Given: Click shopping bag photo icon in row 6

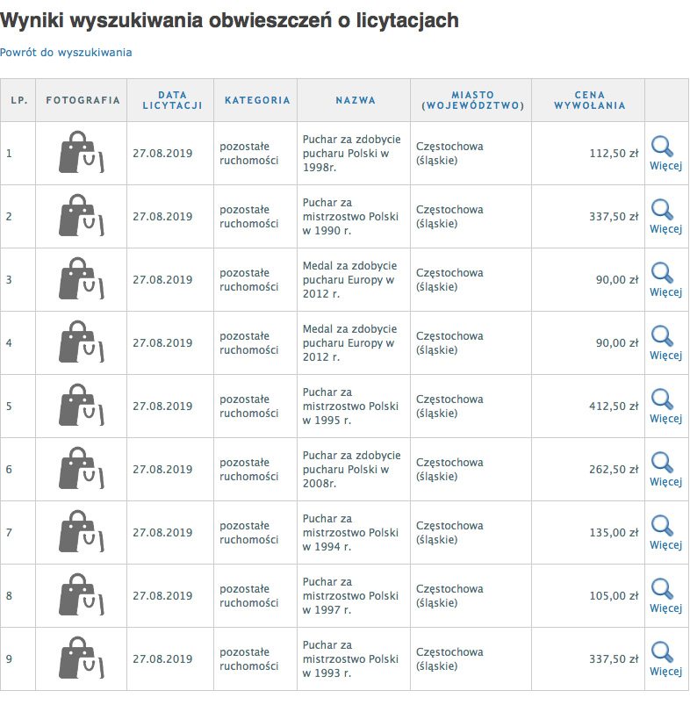Looking at the screenshot, I should point(82,468).
